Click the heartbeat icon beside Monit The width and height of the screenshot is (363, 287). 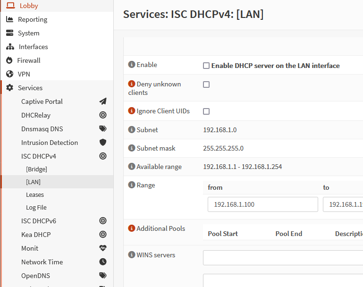(103, 248)
